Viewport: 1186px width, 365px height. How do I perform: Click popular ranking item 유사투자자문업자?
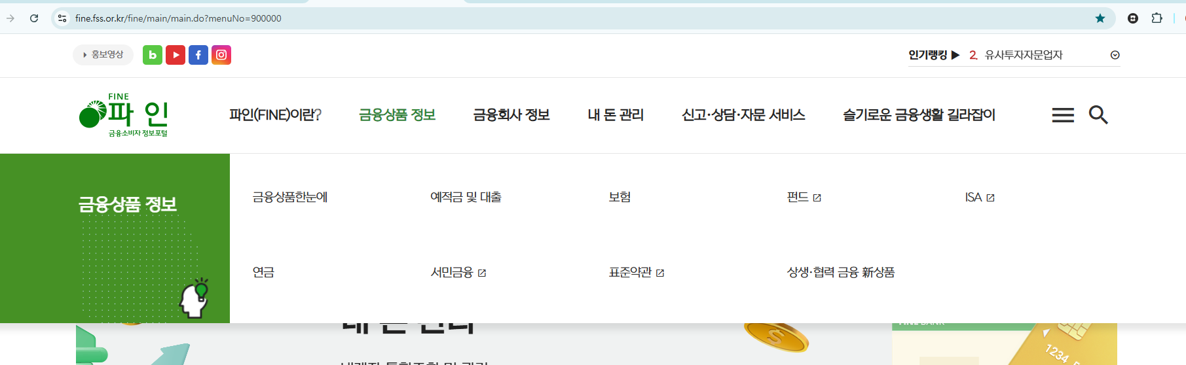click(1024, 55)
